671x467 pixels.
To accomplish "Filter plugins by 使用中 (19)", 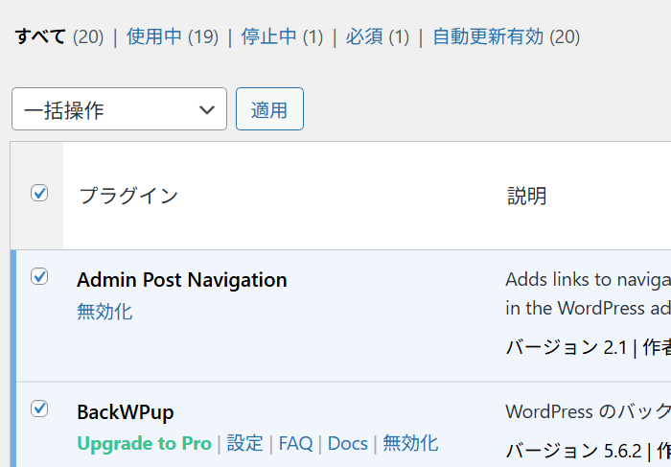I will [173, 37].
